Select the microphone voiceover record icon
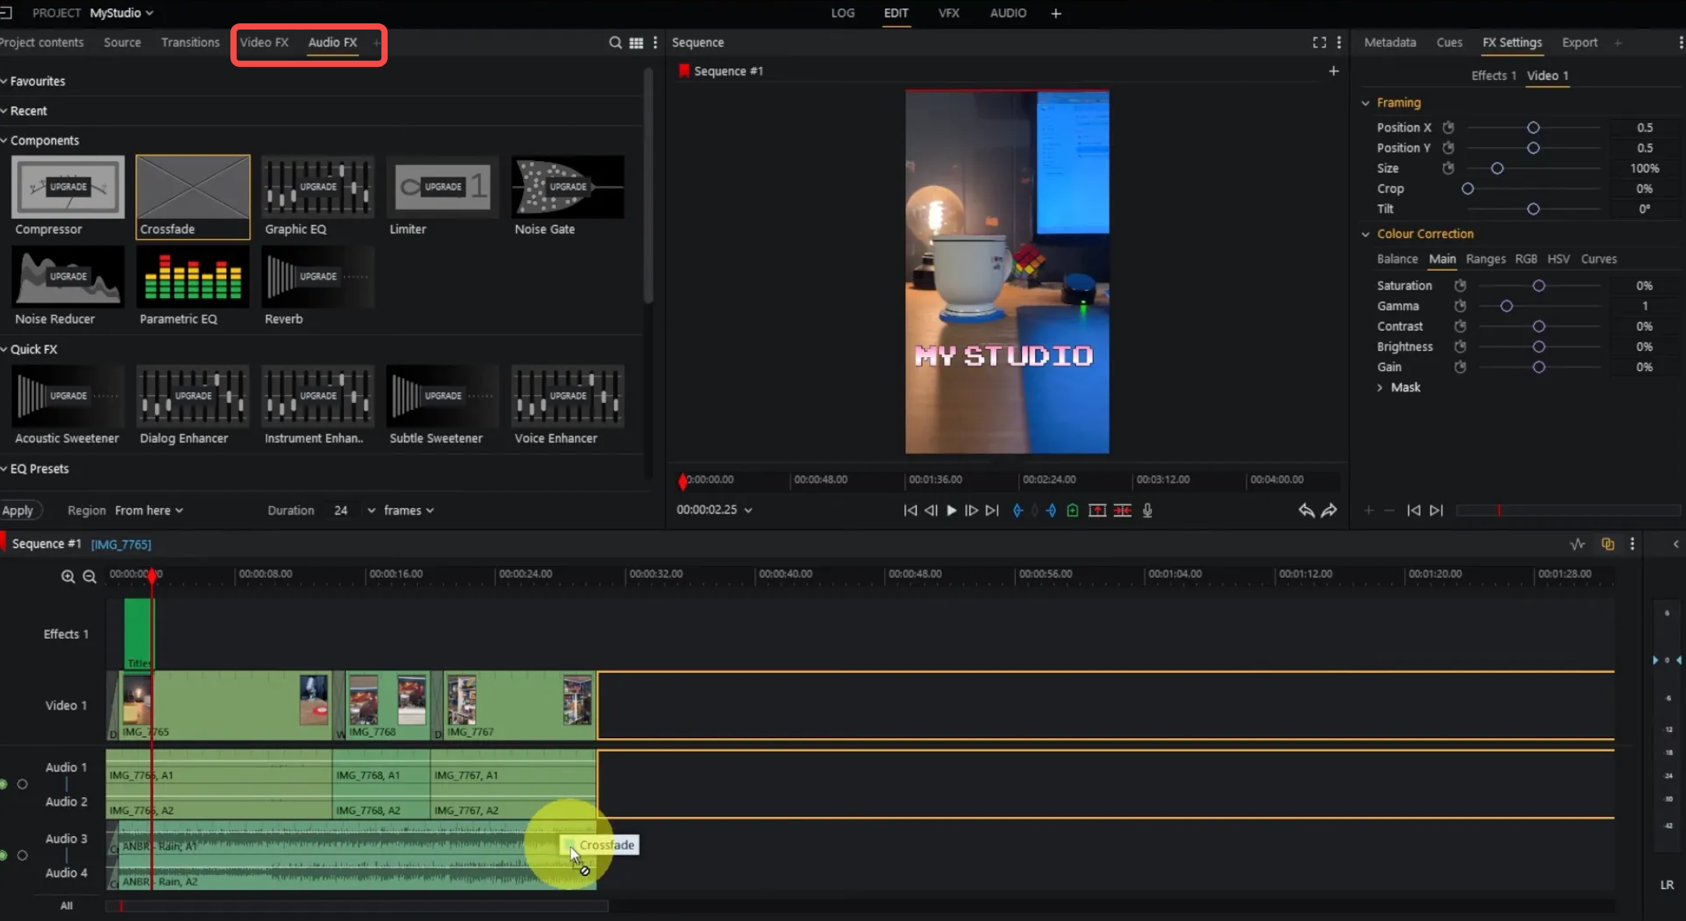1686x921 pixels. [x=1147, y=510]
